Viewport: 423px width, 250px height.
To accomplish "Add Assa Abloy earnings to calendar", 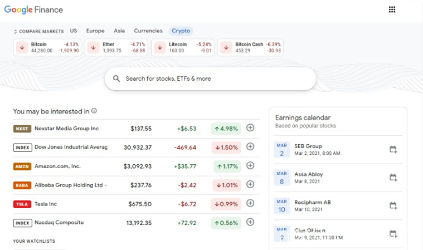I will (x=393, y=178).
